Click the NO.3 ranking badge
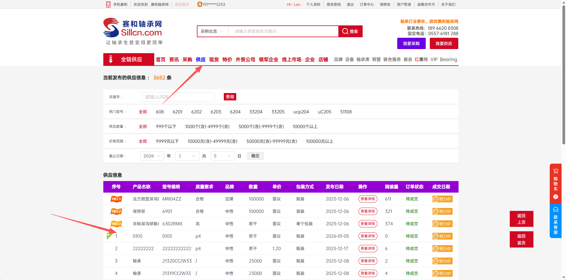The height and width of the screenshot is (280, 566). click(x=116, y=224)
